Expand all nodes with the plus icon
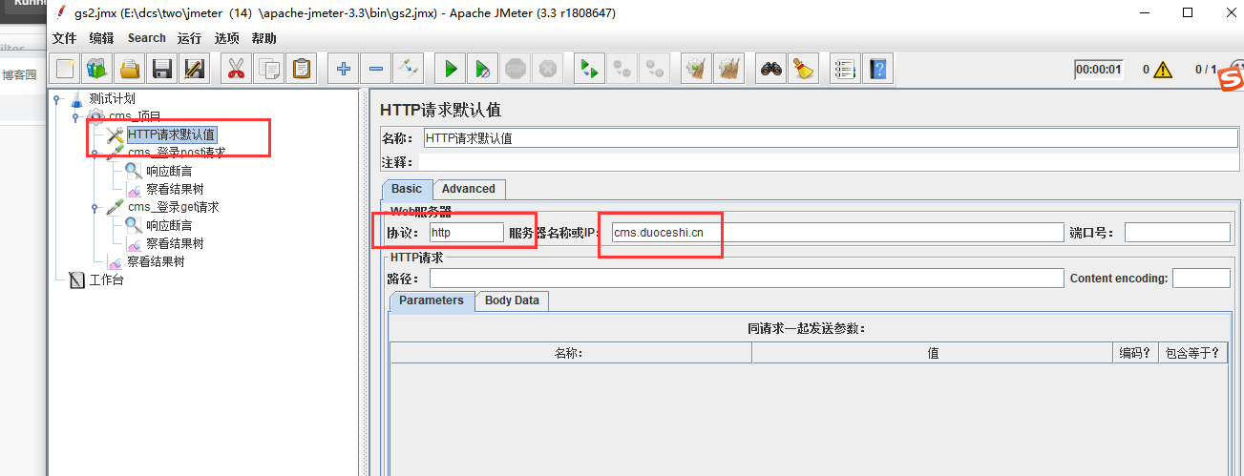This screenshot has width=1244, height=476. (344, 69)
